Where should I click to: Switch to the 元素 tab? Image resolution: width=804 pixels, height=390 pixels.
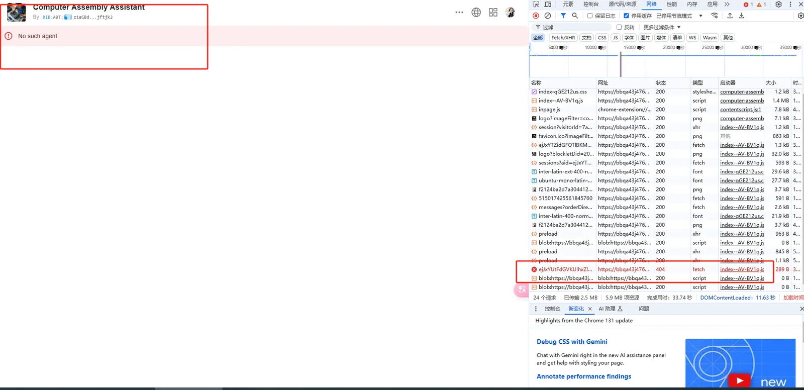pos(568,4)
